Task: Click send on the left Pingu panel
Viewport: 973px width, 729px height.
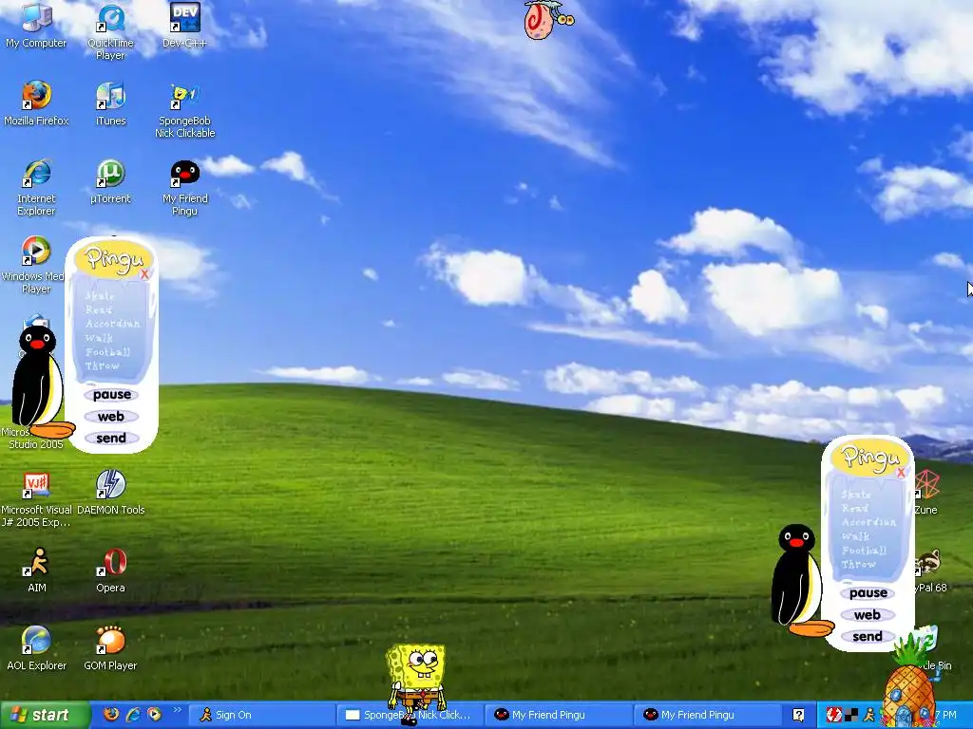Action: pos(111,439)
